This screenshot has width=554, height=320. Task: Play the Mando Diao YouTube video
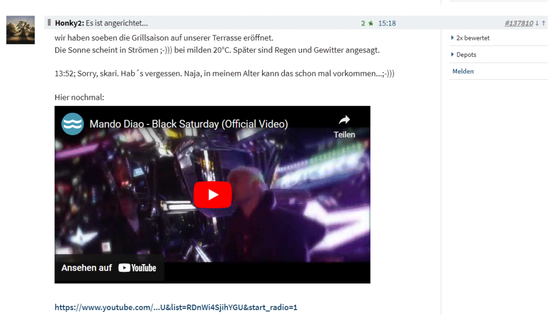212,195
